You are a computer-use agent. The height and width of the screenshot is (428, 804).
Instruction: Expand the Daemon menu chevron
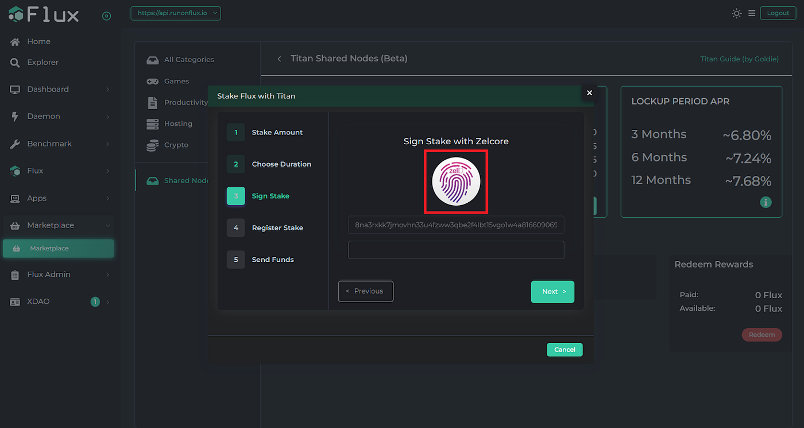click(107, 117)
